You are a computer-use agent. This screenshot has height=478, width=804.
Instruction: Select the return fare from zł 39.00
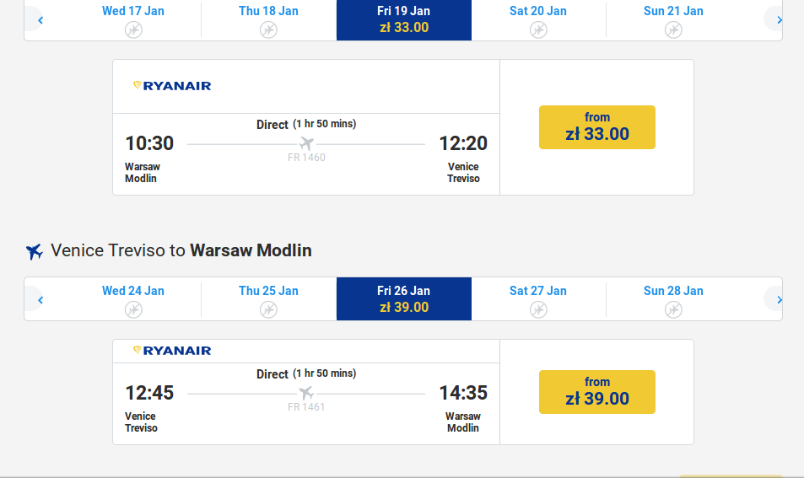click(597, 392)
